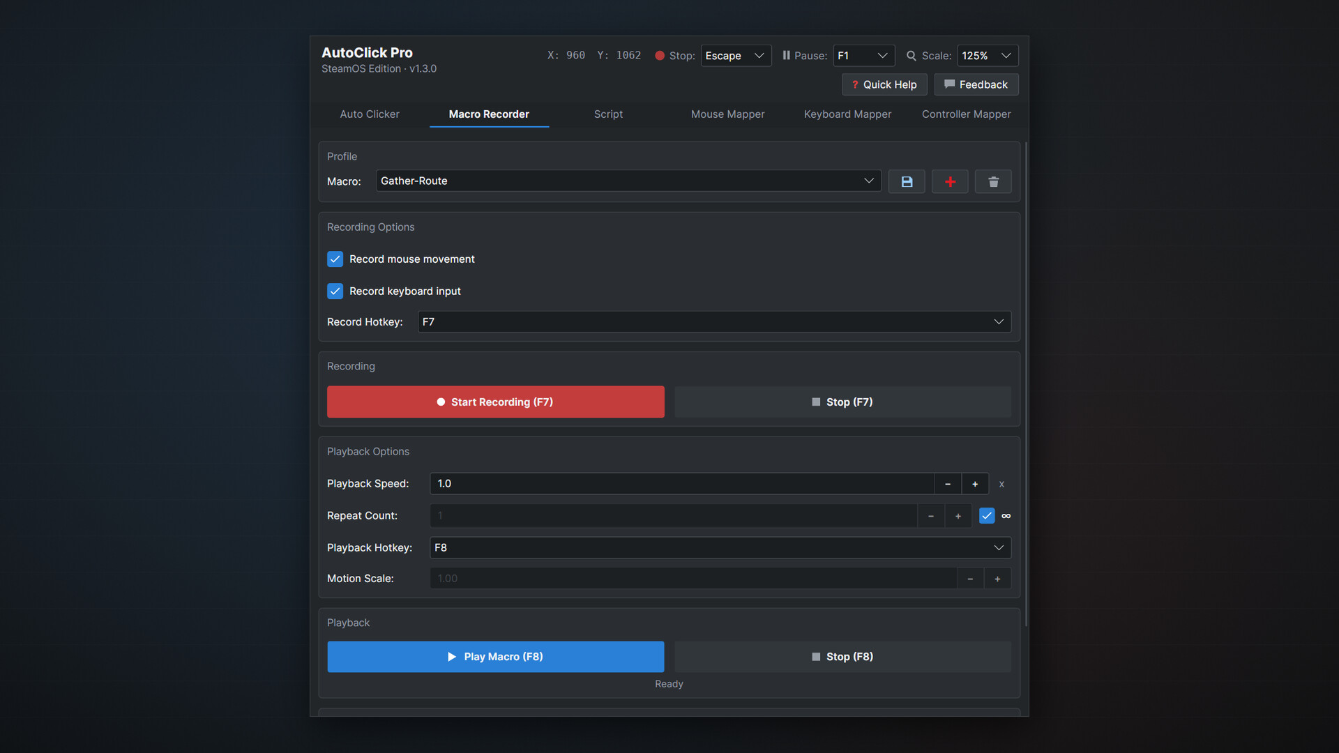Increase Repeat Count with plus button
The width and height of the screenshot is (1339, 753).
958,516
